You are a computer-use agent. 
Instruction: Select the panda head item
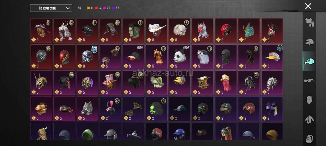pos(180,57)
